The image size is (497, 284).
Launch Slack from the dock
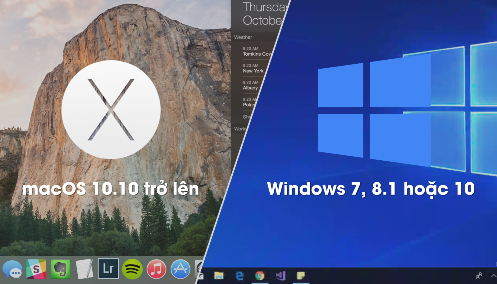pos(36,269)
